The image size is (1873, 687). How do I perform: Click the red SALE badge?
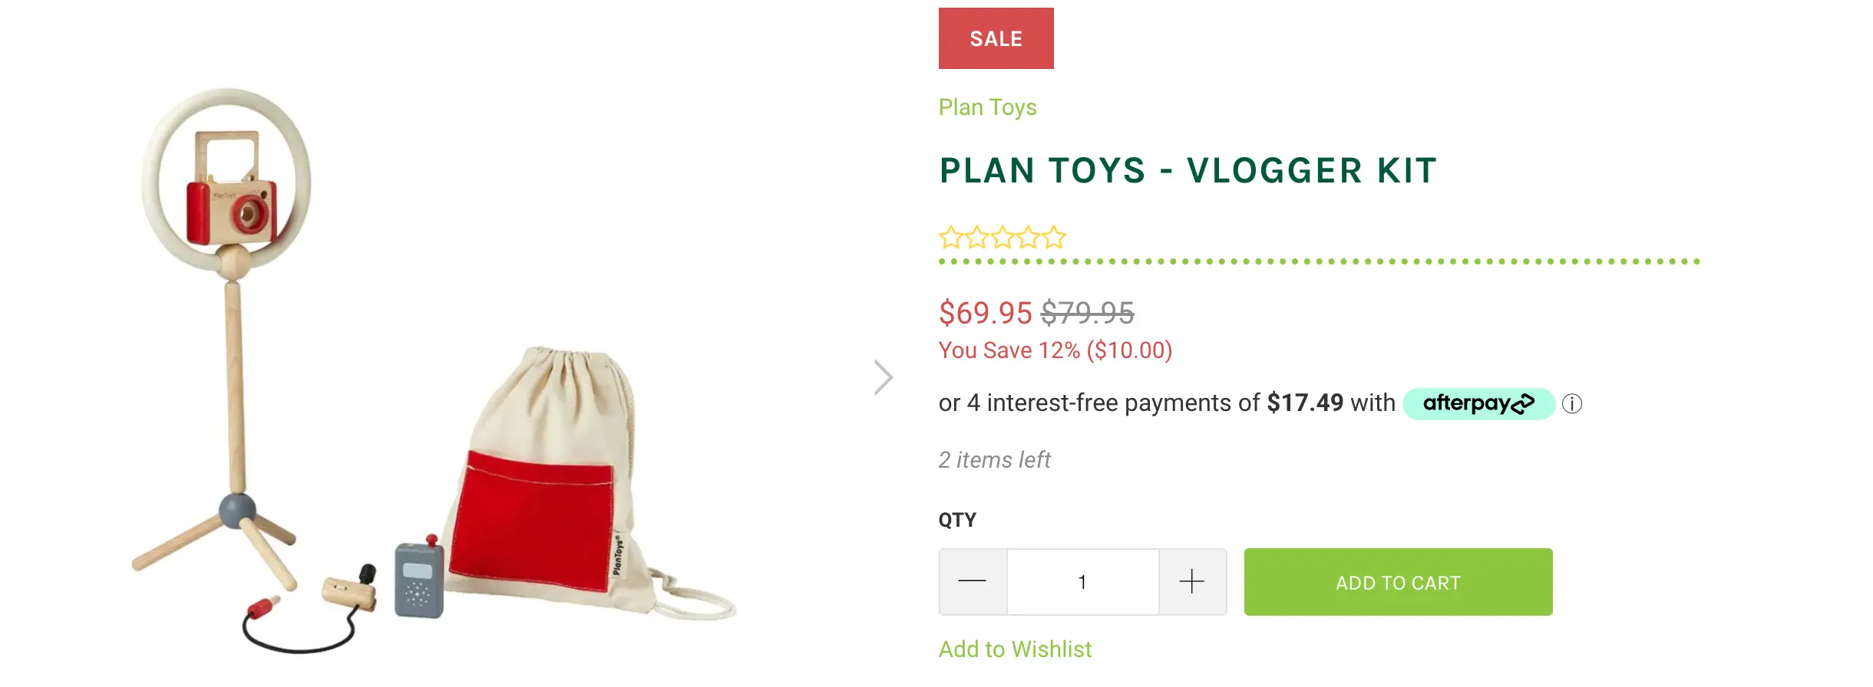point(996,38)
